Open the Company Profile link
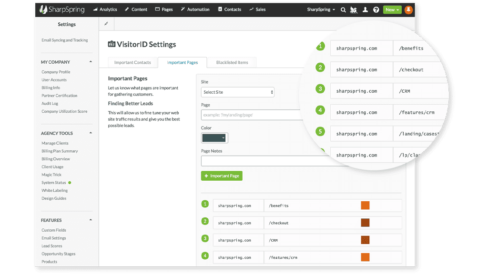The image size is (488, 274). pyautogui.click(x=56, y=72)
